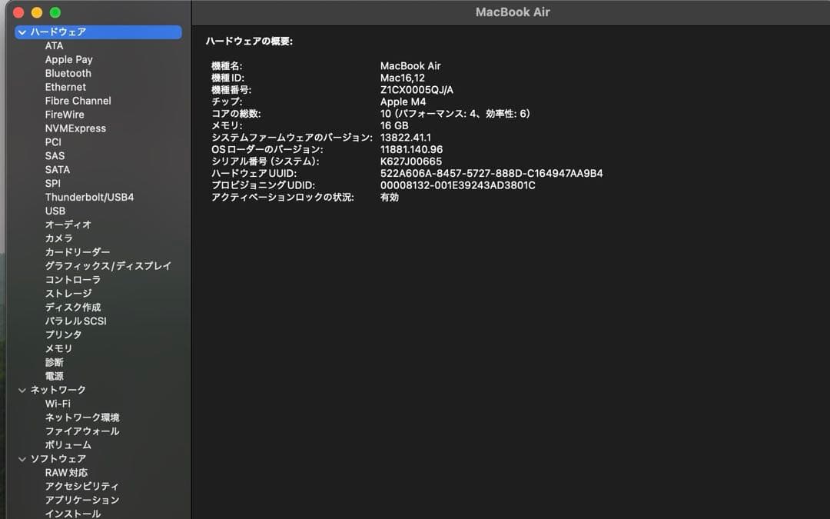This screenshot has width=830, height=519.
Task: Open the Apple Pay section
Action: [68, 59]
